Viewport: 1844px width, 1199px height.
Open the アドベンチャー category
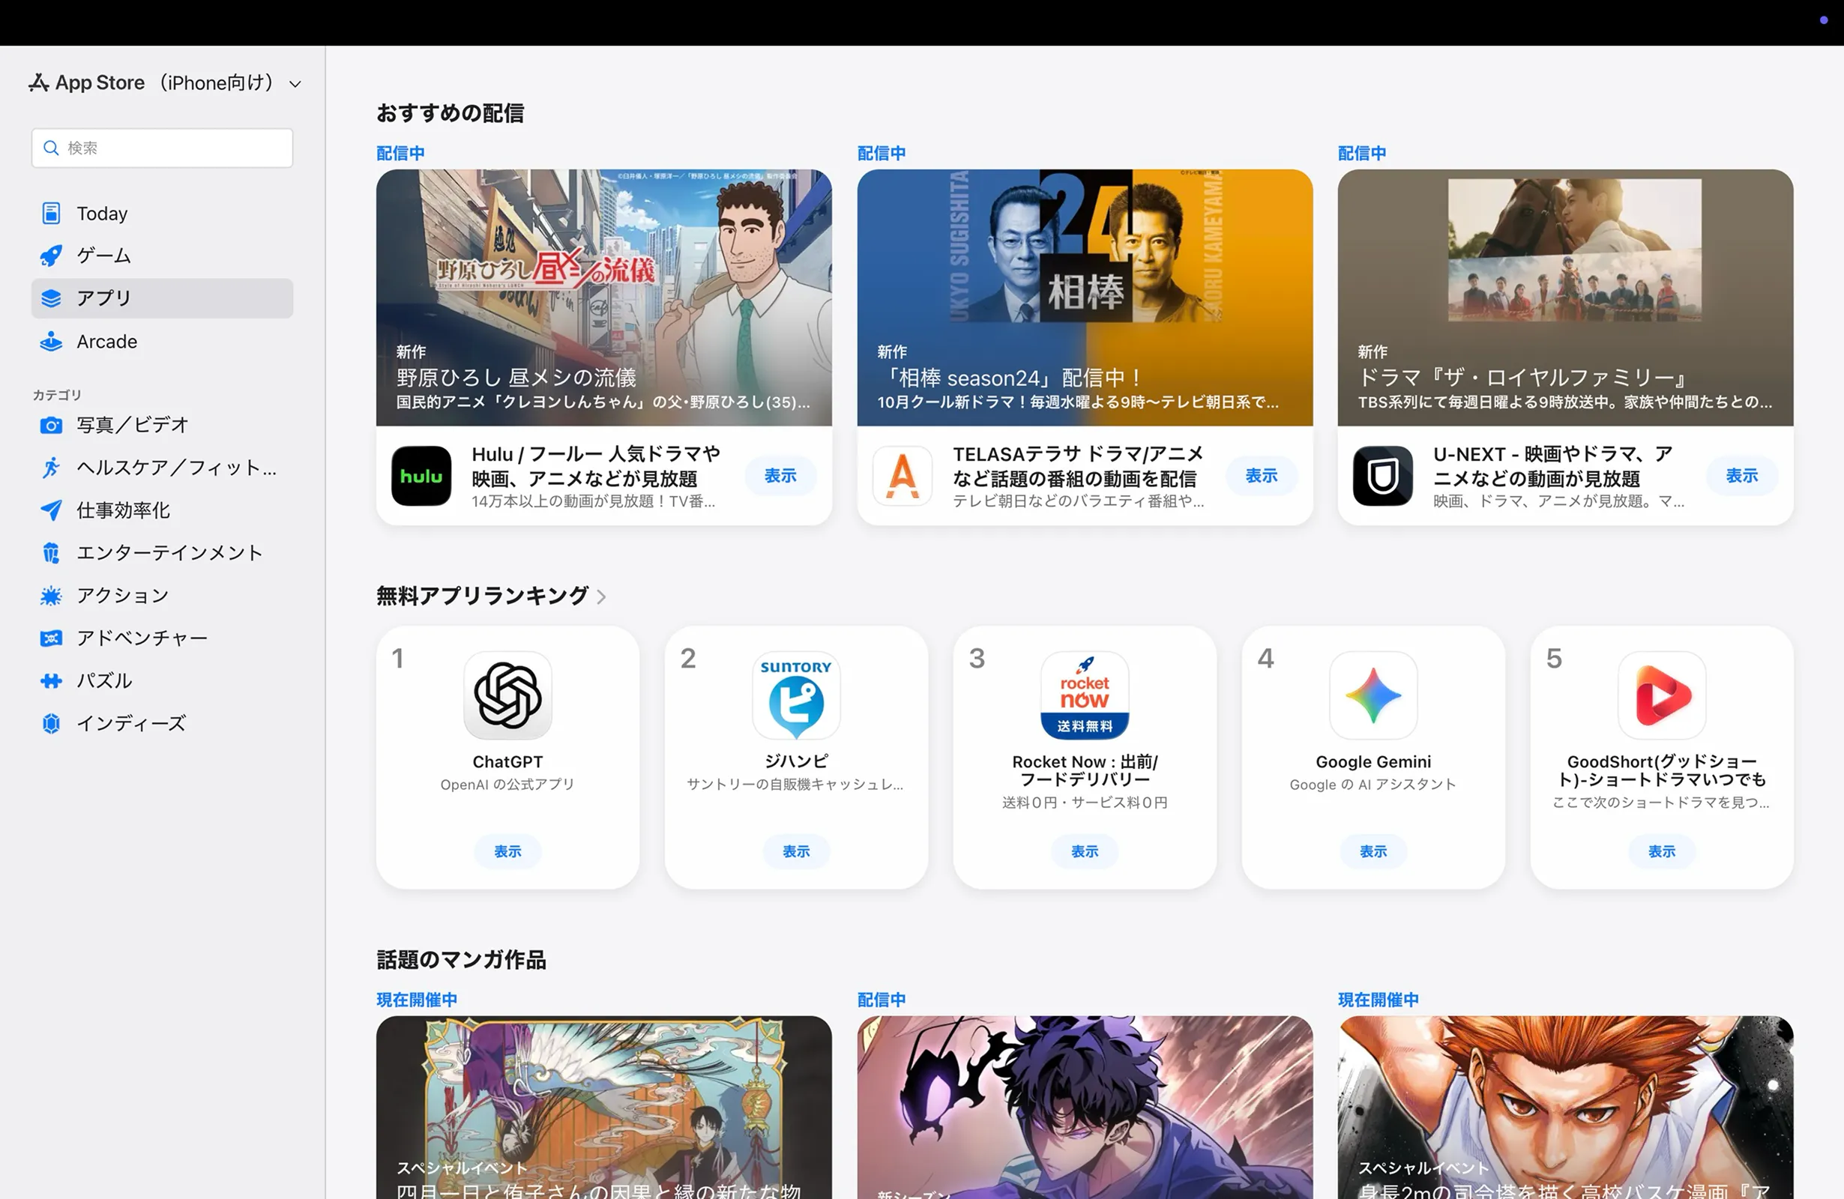pyautogui.click(x=162, y=638)
